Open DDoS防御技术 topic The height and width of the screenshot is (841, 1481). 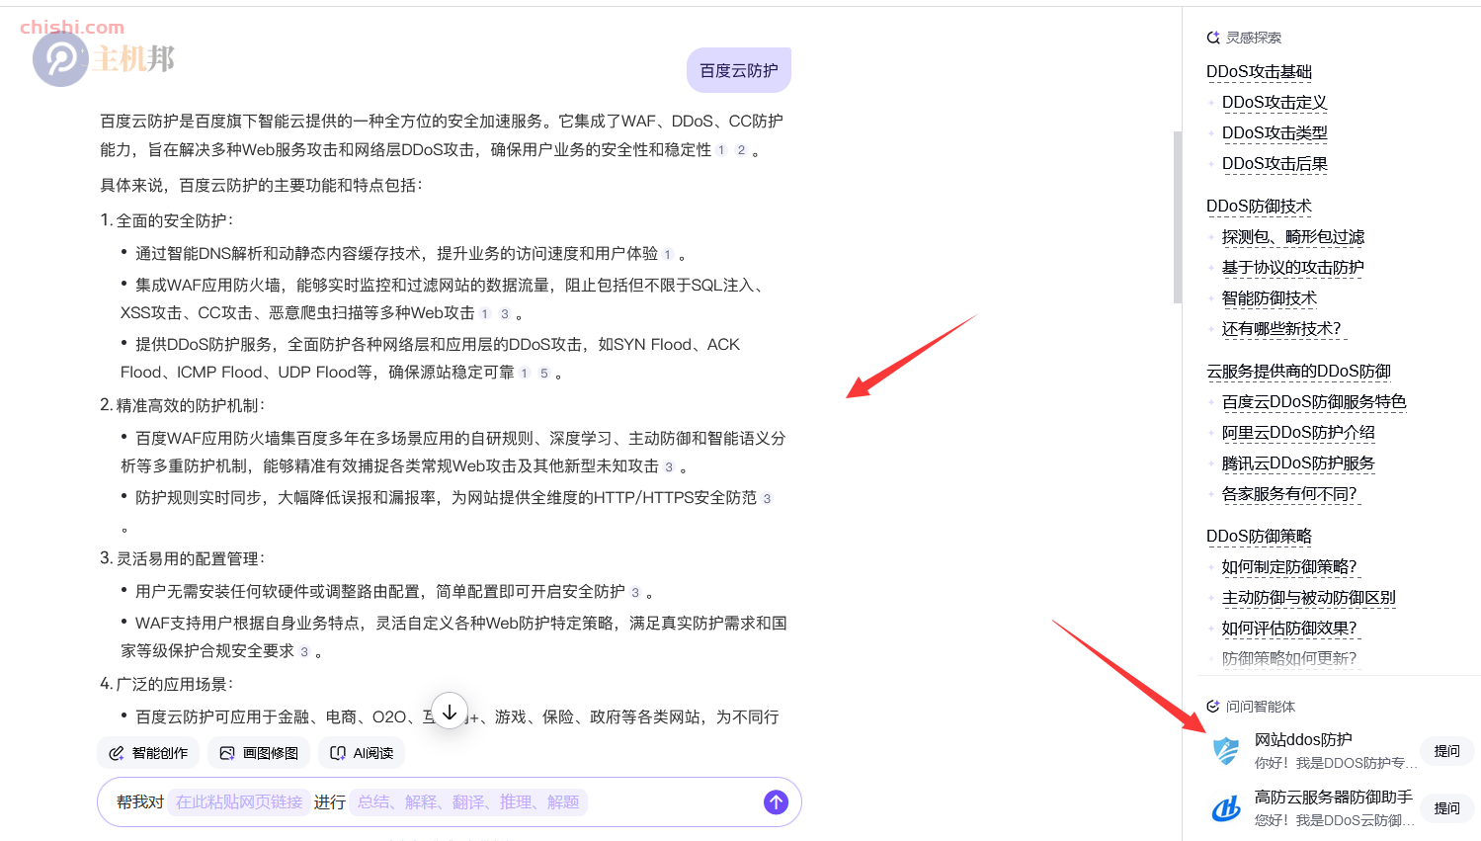(x=1259, y=206)
